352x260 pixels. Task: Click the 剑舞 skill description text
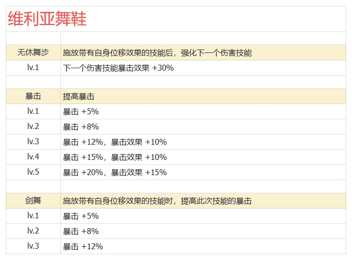pos(157,201)
